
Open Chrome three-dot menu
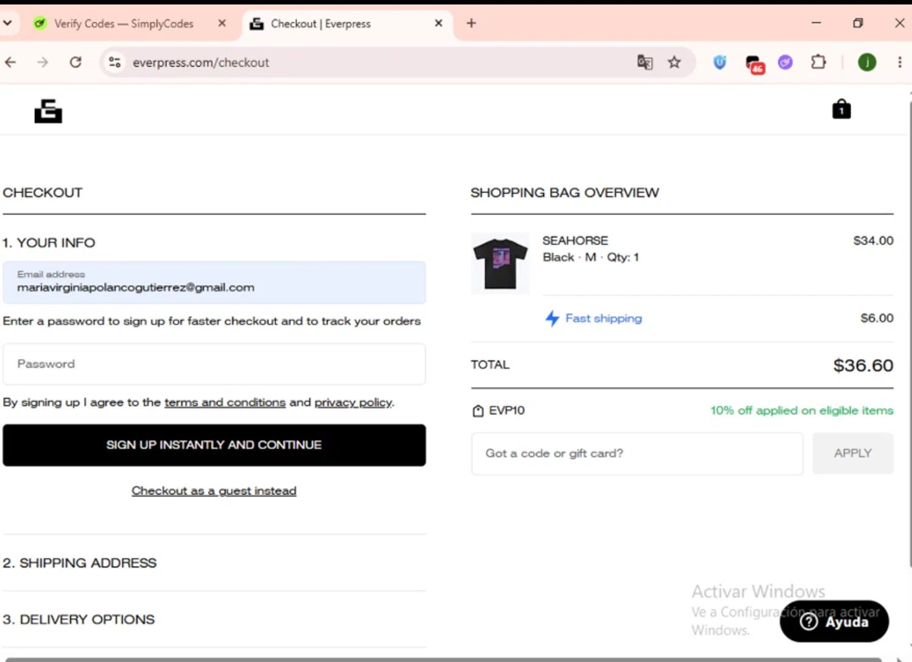pyautogui.click(x=900, y=62)
